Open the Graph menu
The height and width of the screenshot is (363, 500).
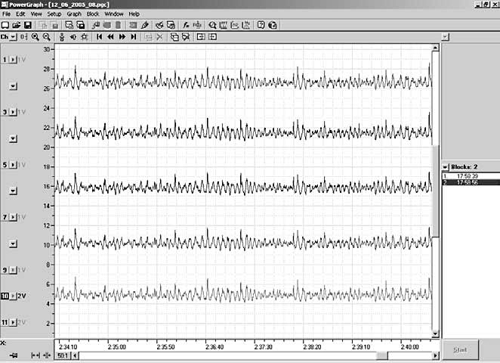coord(74,14)
